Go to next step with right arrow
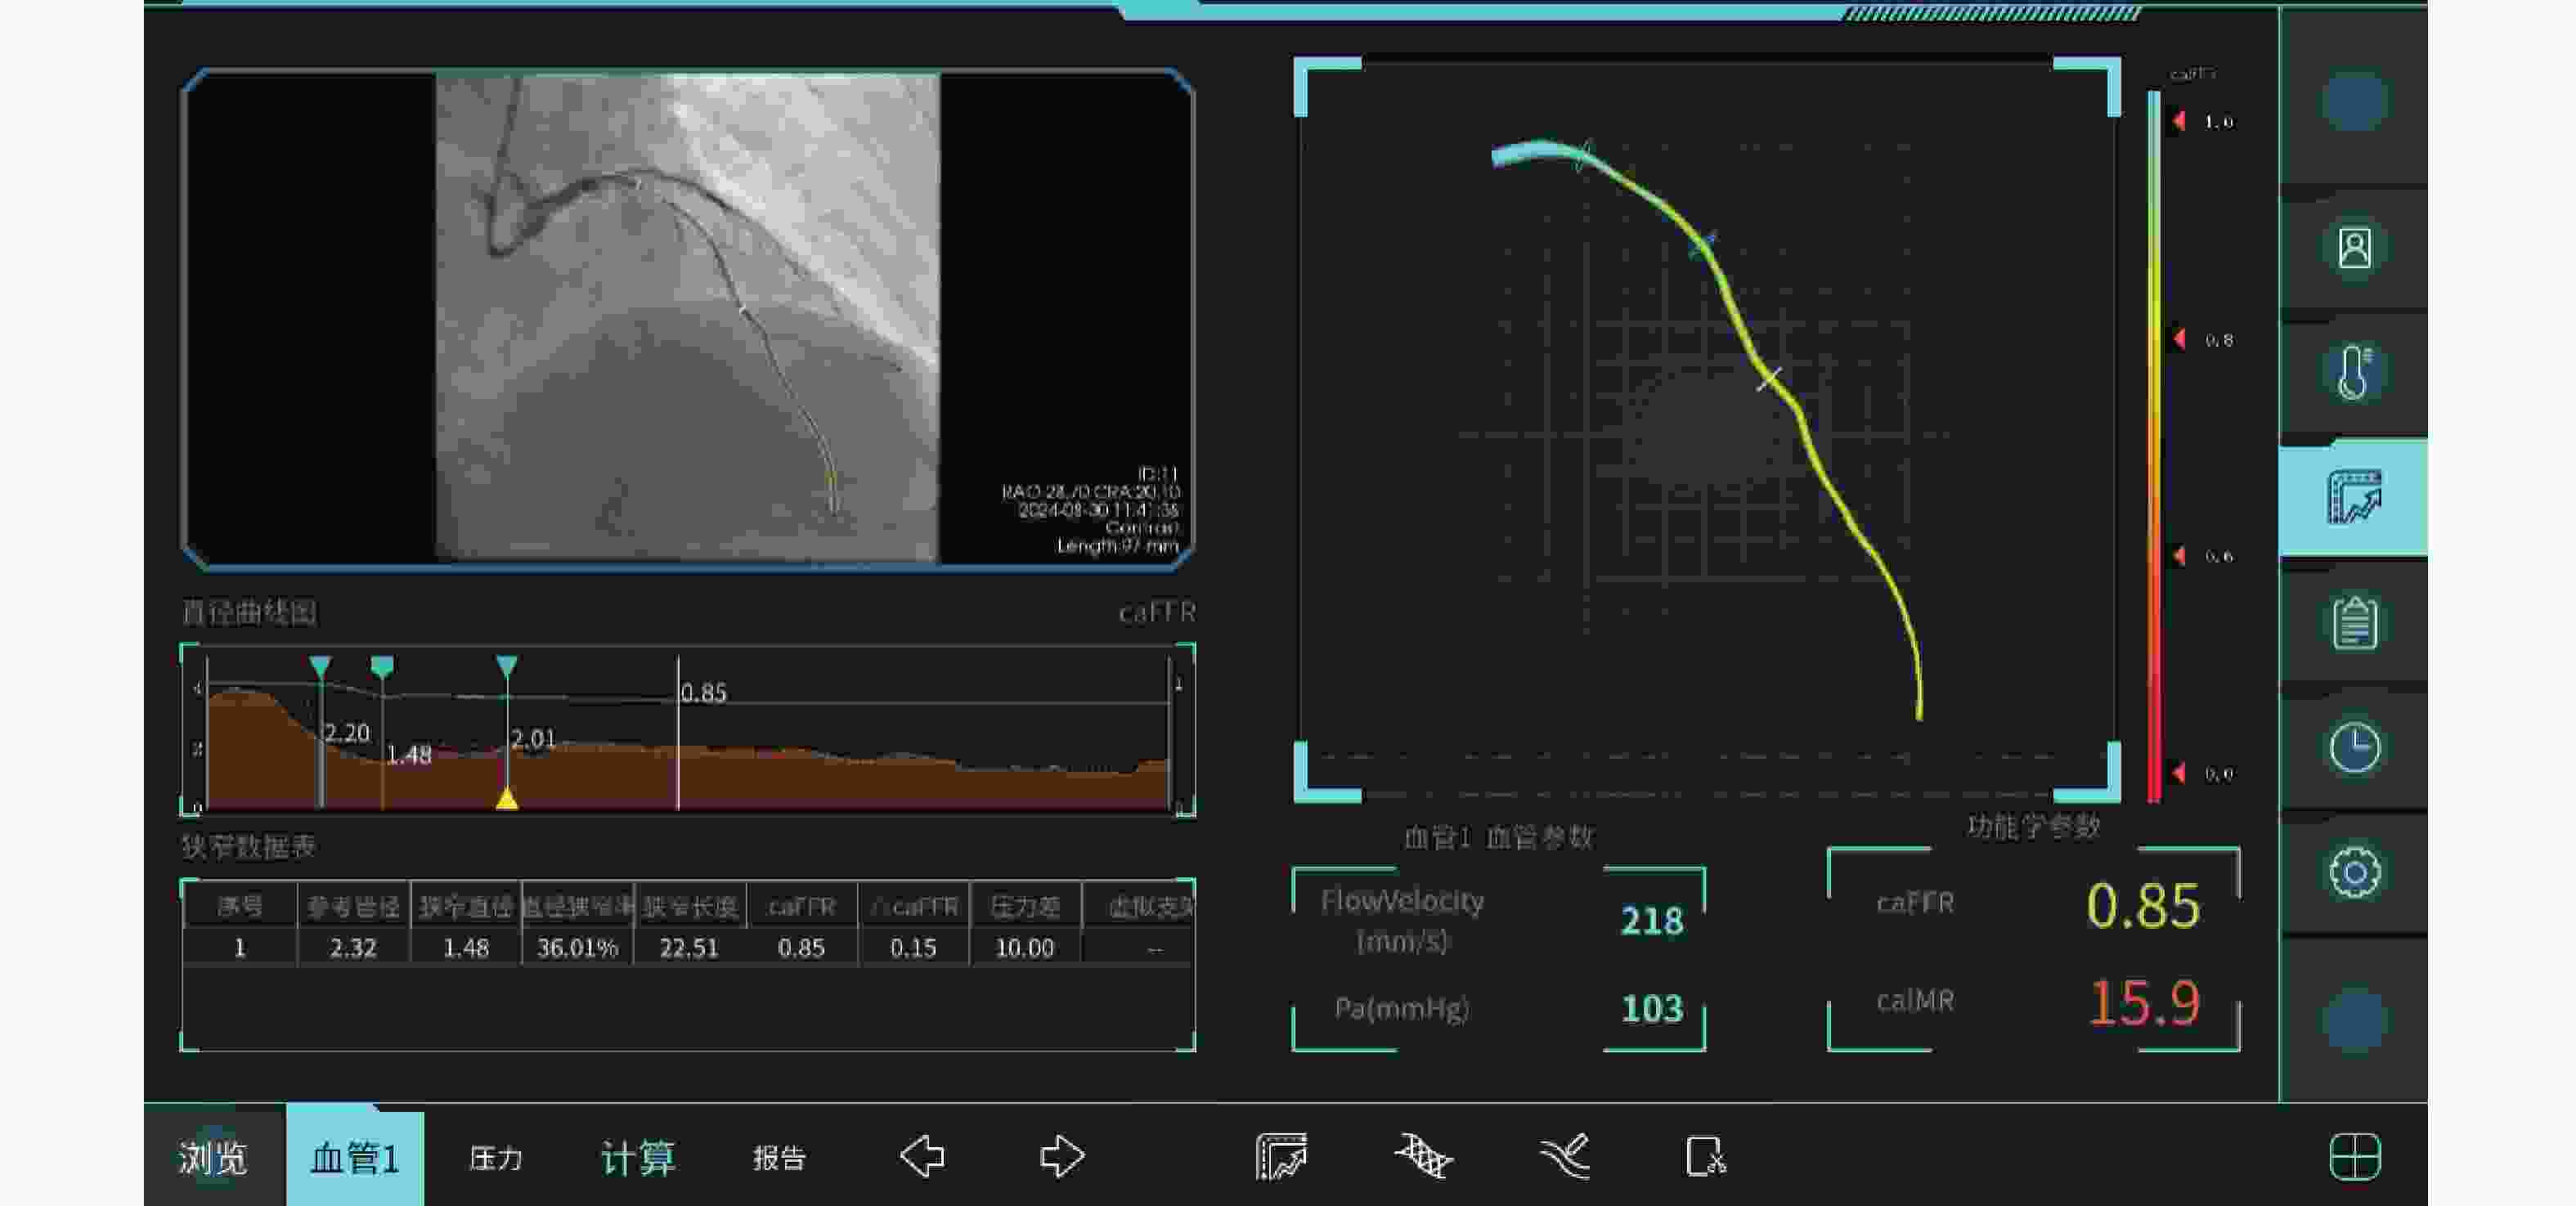 tap(1061, 1157)
